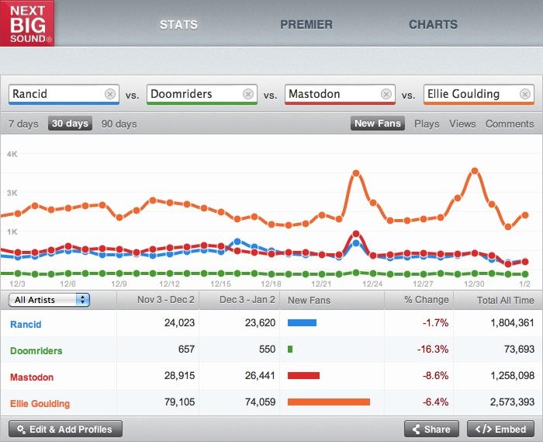Viewport: 543px width, 442px height.
Task: Click Rancid's -1.7% change value
Action: pyautogui.click(x=435, y=322)
